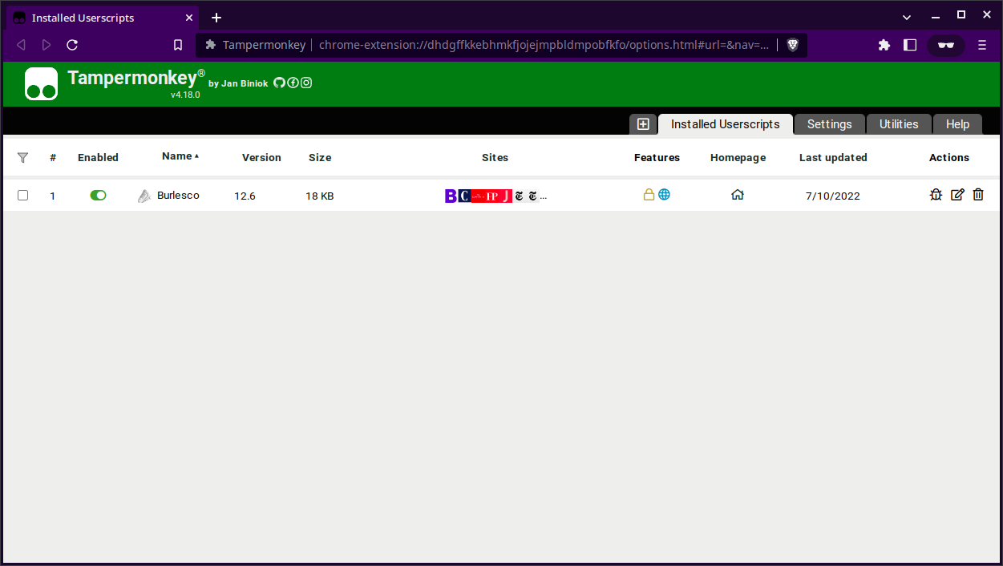Open the browser extensions puzzle icon

(884, 45)
